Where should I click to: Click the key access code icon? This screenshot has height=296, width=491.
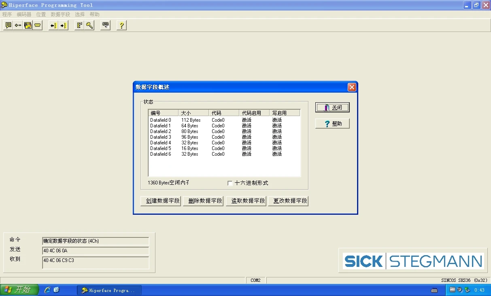[89, 25]
